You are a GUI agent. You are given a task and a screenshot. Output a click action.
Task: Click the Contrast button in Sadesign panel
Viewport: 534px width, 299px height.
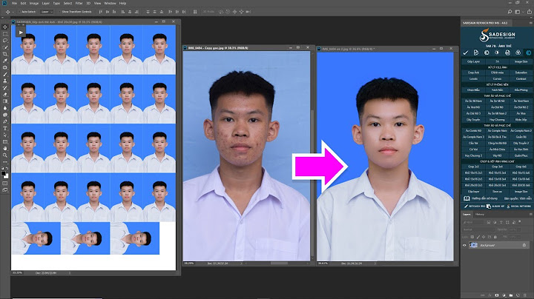[x=521, y=79]
